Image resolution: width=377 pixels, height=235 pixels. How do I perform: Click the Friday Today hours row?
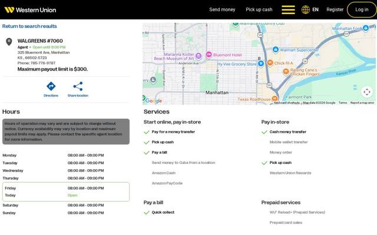[x=66, y=192]
